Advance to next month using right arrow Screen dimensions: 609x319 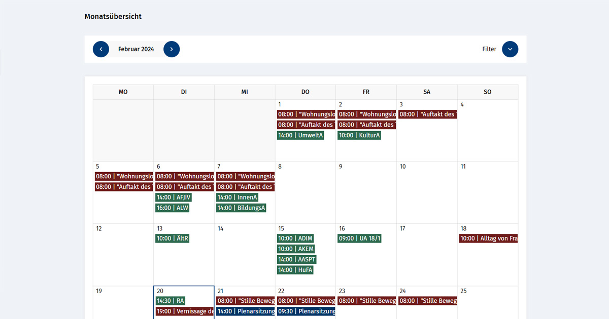pos(172,49)
